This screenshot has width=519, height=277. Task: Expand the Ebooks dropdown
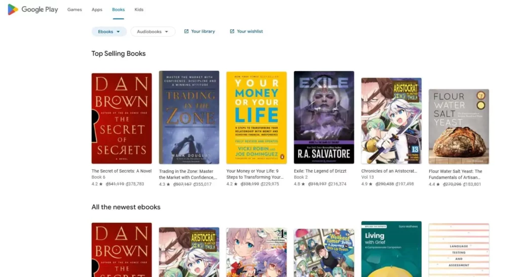pos(109,32)
